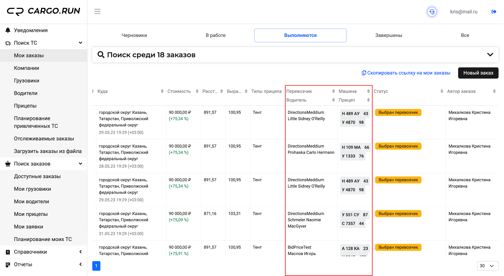Switch to the Завершены tab

[388, 35]
